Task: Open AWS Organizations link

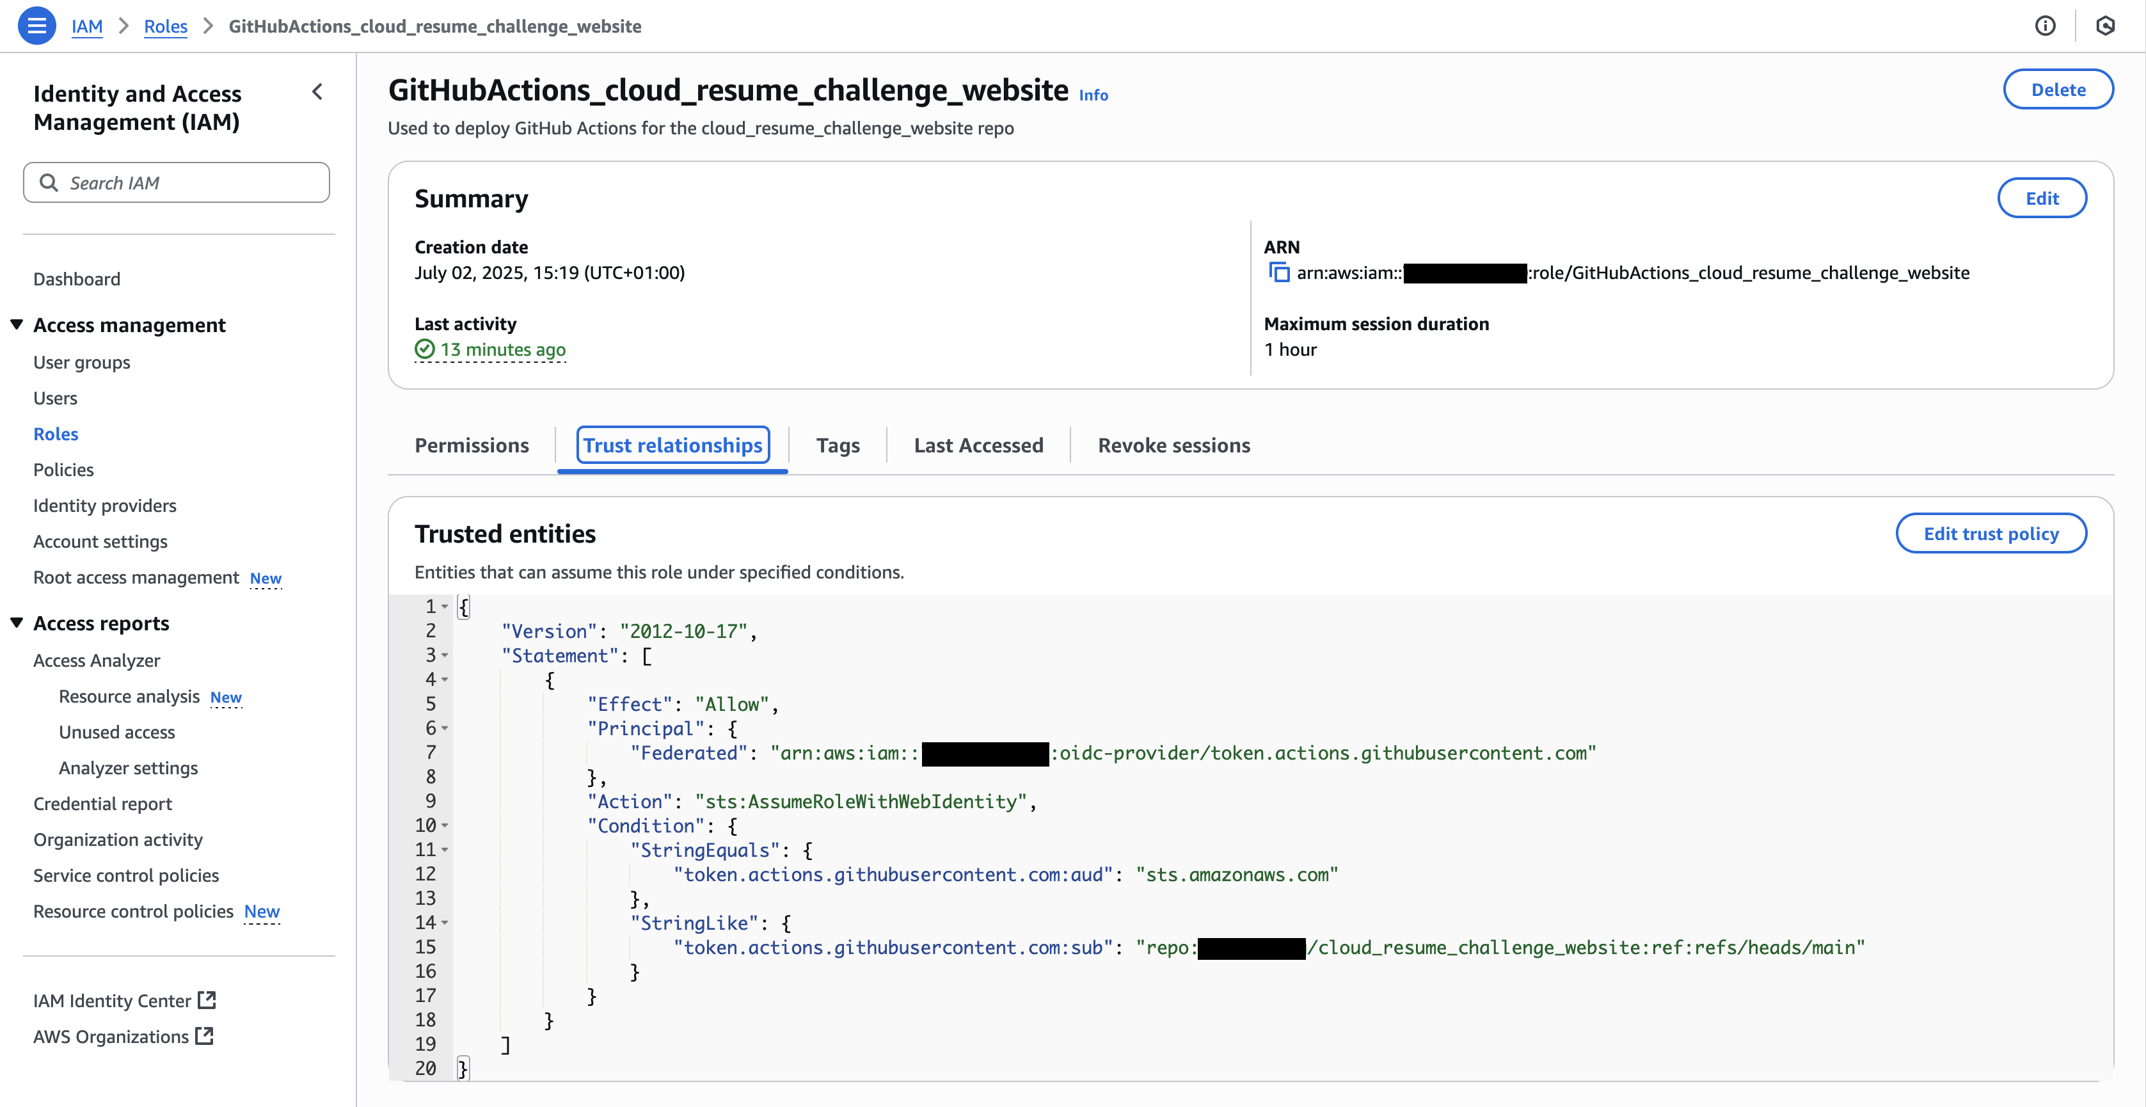Action: click(x=111, y=1036)
